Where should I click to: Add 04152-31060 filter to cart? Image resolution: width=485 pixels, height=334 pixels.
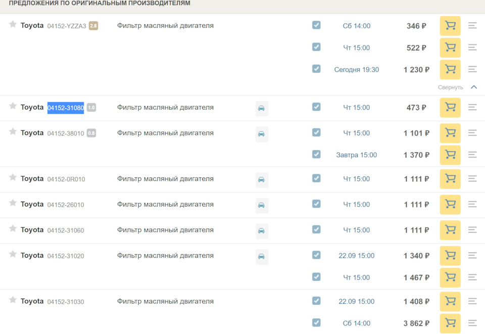(450, 230)
